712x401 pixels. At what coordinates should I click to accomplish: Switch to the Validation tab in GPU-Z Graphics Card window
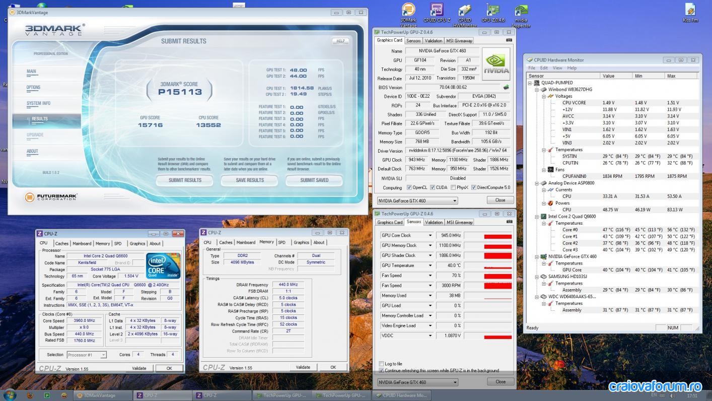click(x=433, y=41)
